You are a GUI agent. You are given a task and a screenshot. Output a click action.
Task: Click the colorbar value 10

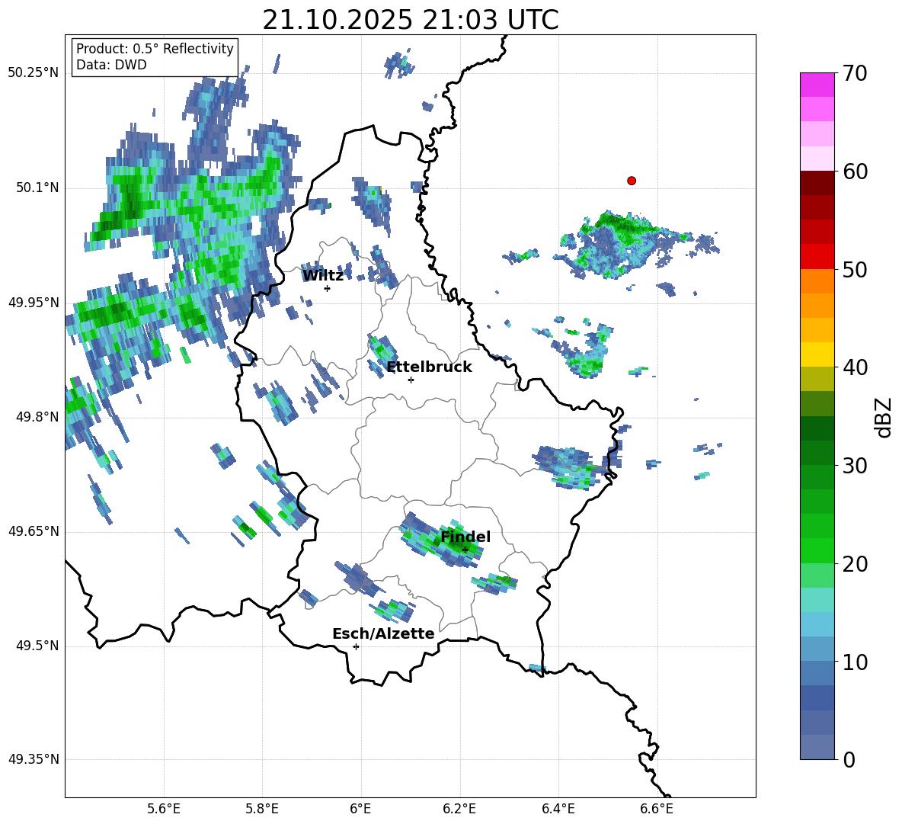pyautogui.click(x=855, y=662)
